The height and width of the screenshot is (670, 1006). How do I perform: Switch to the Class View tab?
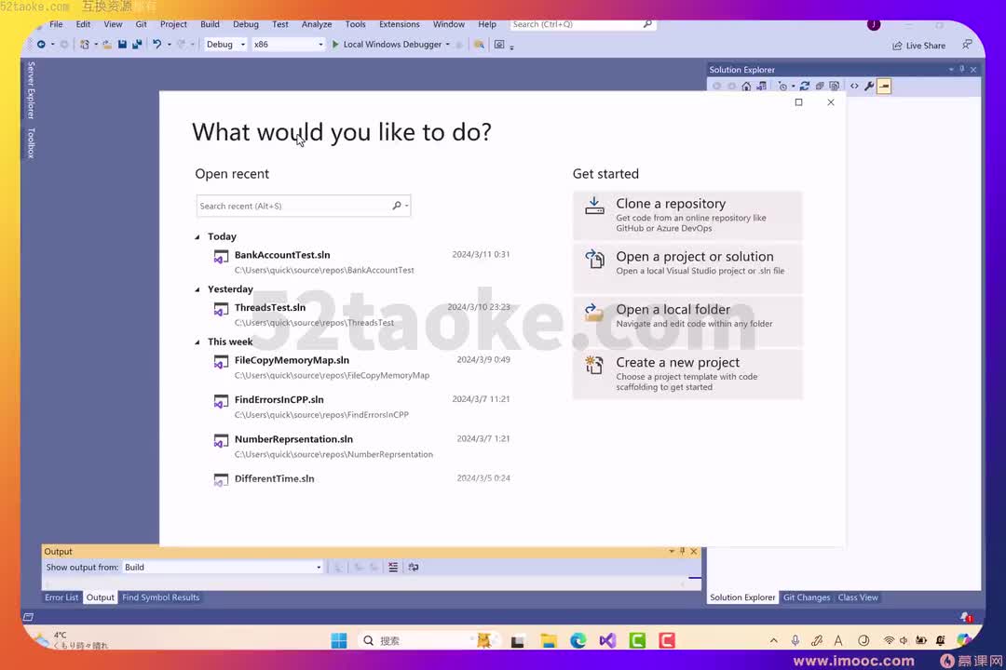coord(858,597)
